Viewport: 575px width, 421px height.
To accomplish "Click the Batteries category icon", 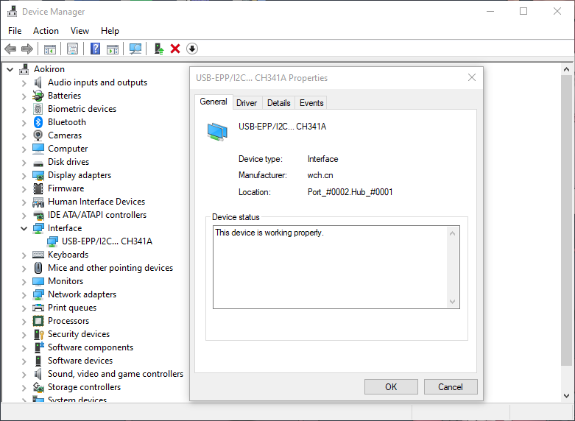I will (x=38, y=96).
